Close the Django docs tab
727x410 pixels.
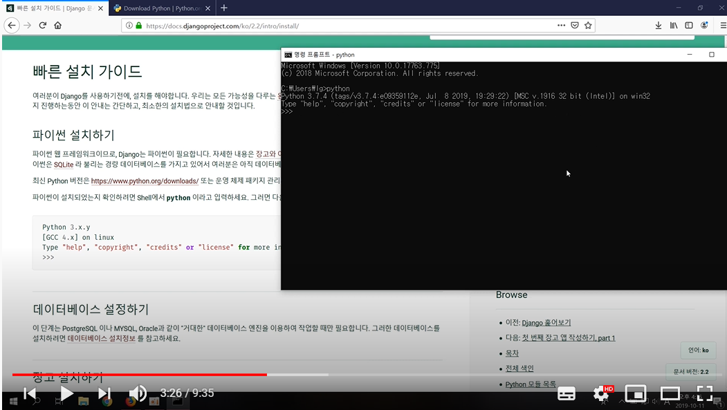100,8
